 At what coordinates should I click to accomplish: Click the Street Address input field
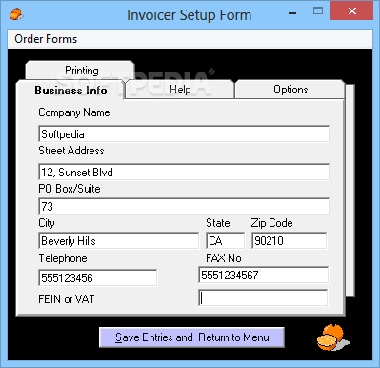point(184,172)
